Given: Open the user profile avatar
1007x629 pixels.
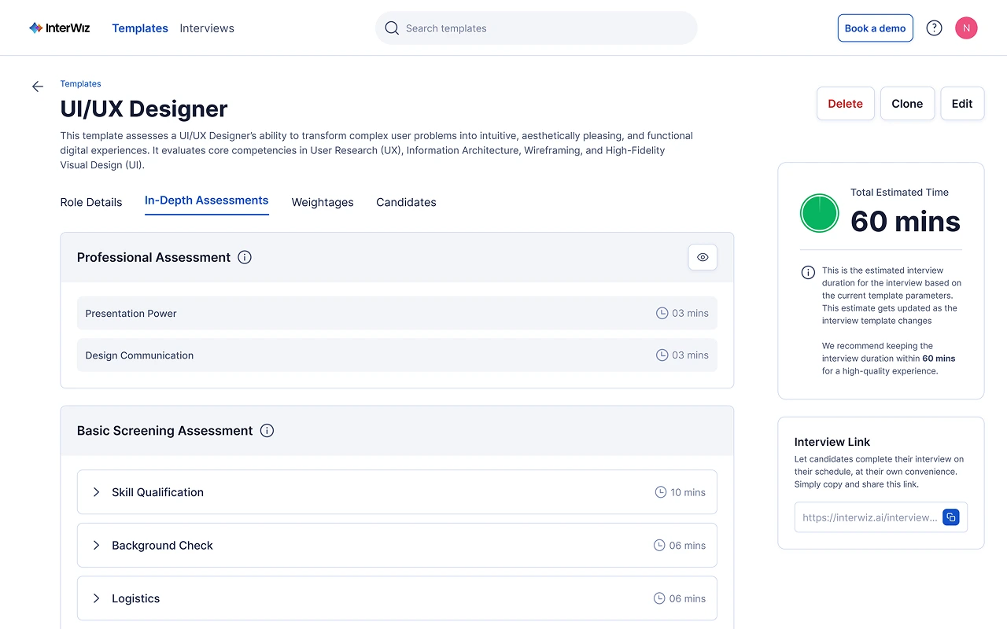Looking at the screenshot, I should [x=966, y=28].
